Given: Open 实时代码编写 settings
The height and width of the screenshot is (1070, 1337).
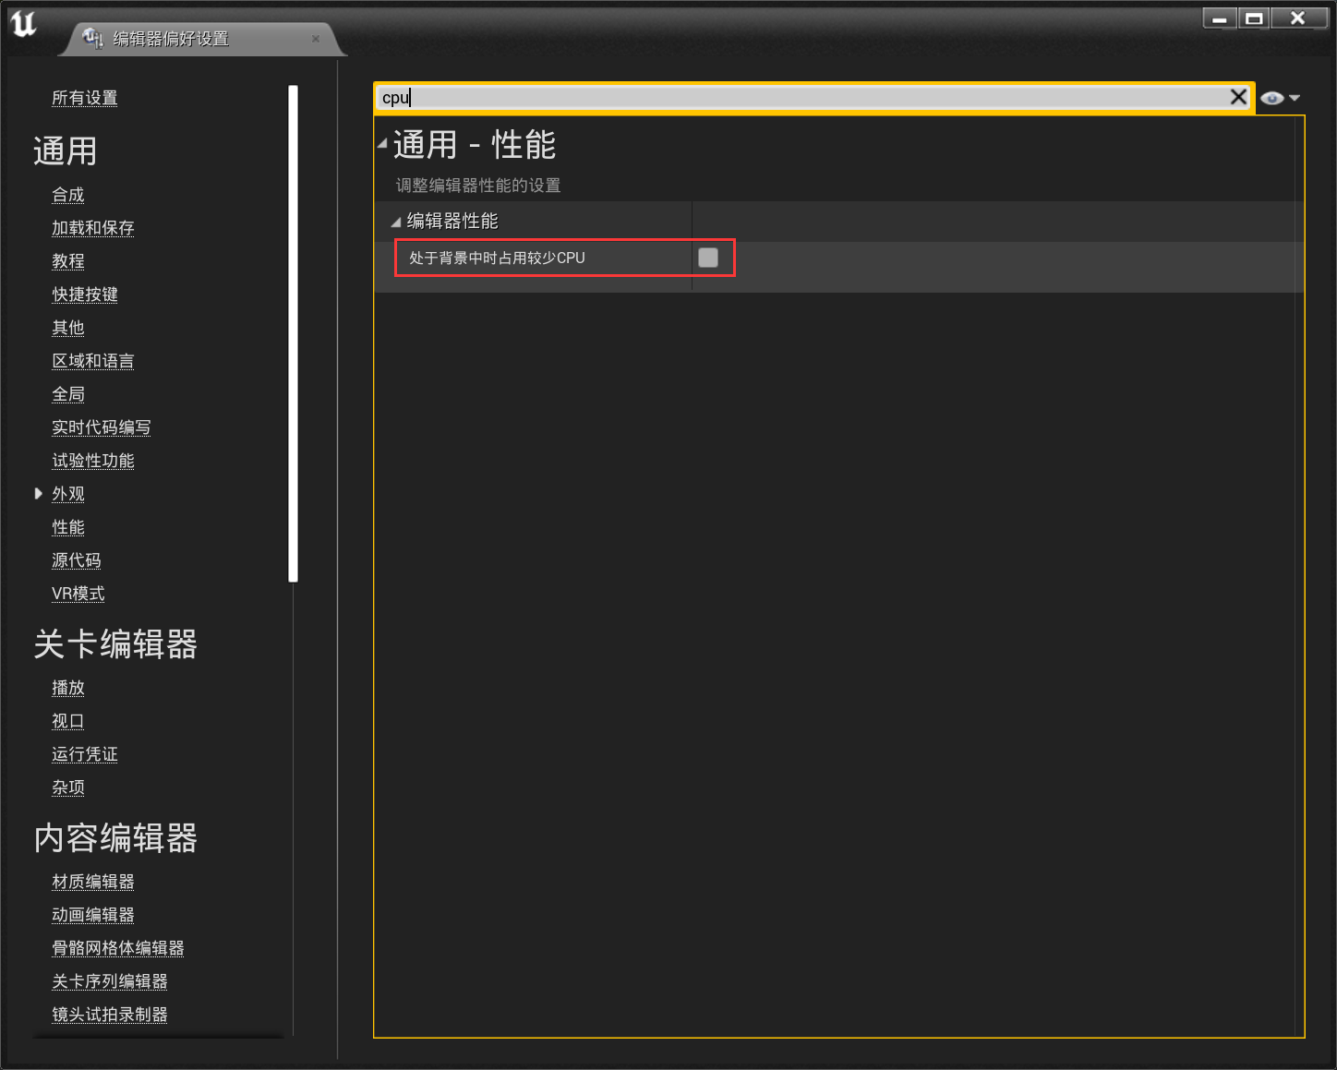Looking at the screenshot, I should (x=102, y=427).
